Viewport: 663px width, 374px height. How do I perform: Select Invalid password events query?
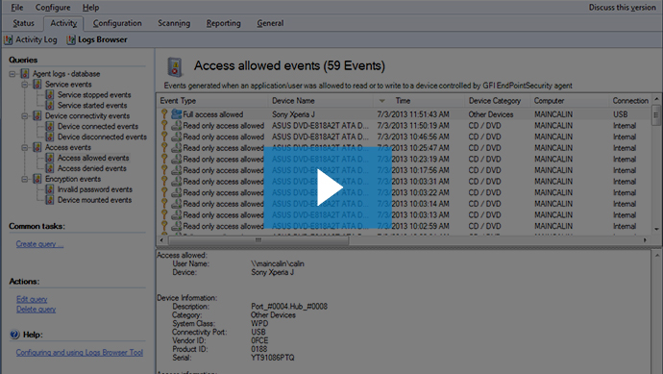[x=95, y=189]
